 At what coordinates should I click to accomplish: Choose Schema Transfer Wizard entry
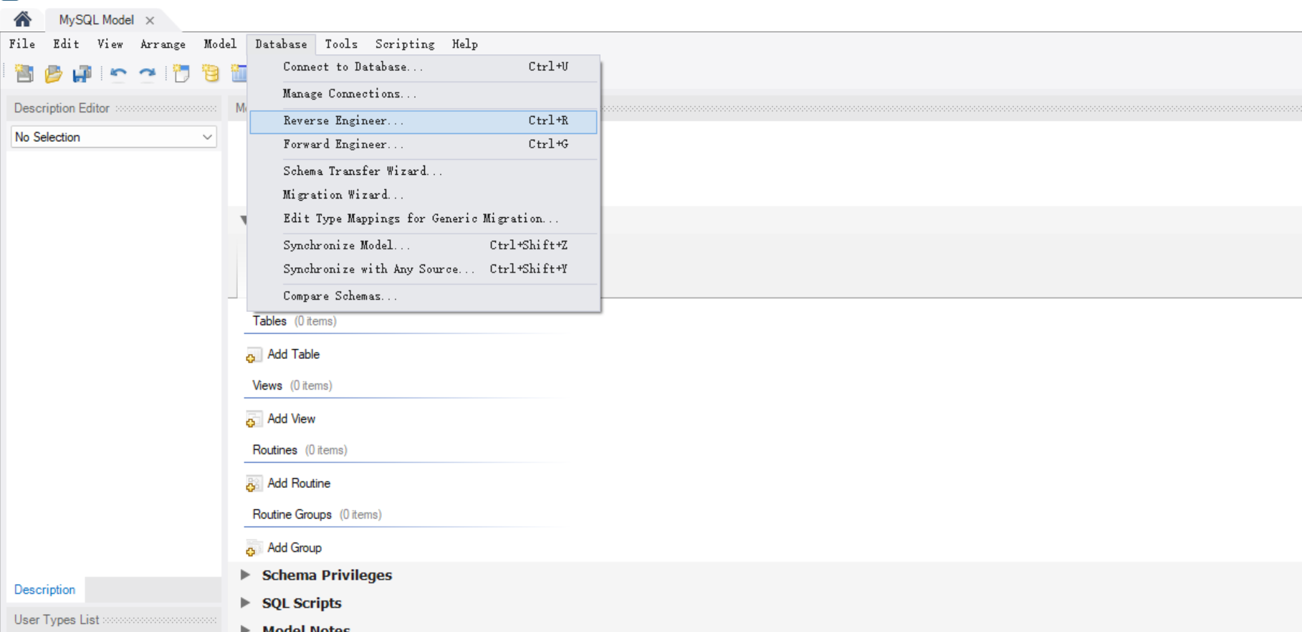423,171
